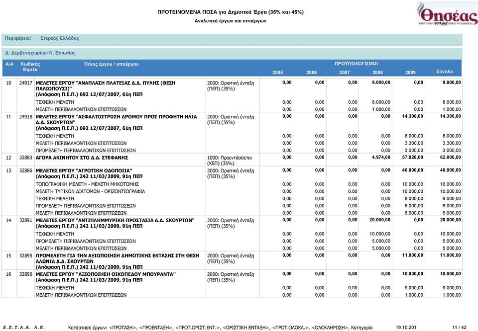
Task: Select region name Στερεάς Ελλάδας
Action: pos(60,38)
